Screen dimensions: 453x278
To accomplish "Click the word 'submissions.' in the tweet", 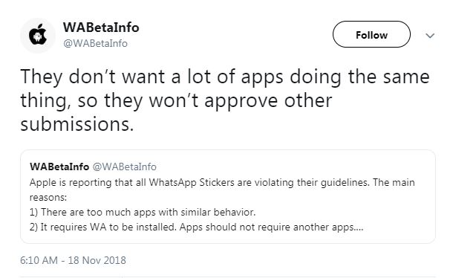I will pyautogui.click(x=77, y=124).
